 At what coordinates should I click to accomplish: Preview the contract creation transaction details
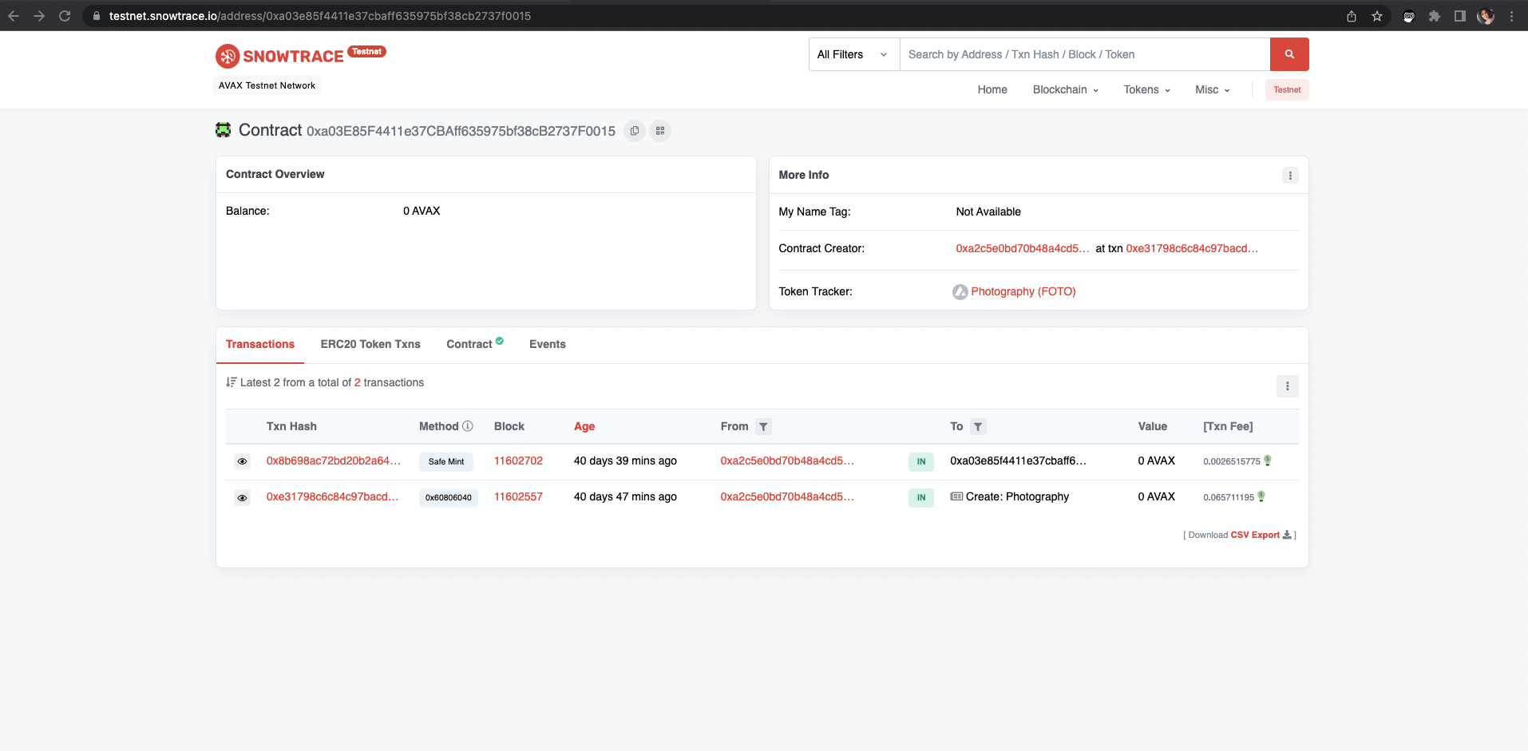click(x=242, y=498)
